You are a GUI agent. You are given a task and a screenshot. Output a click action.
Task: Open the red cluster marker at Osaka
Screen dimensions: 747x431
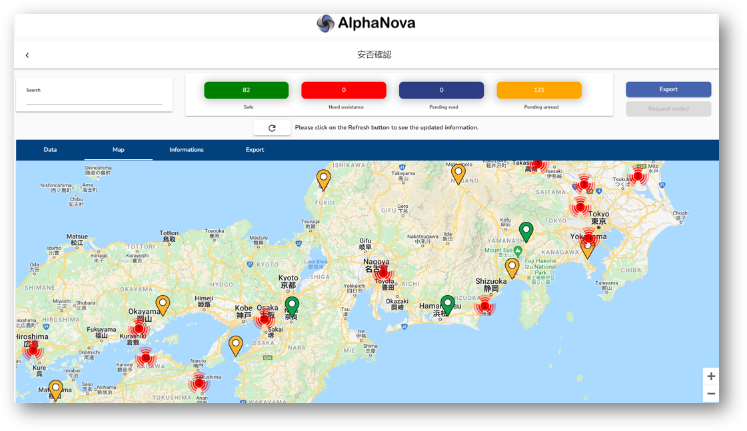(x=263, y=320)
